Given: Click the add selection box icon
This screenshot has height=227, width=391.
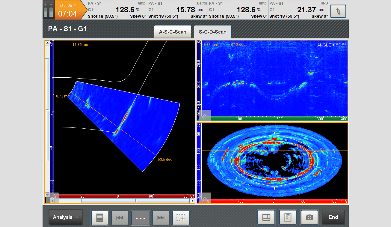Looking at the screenshot, I should (181, 218).
